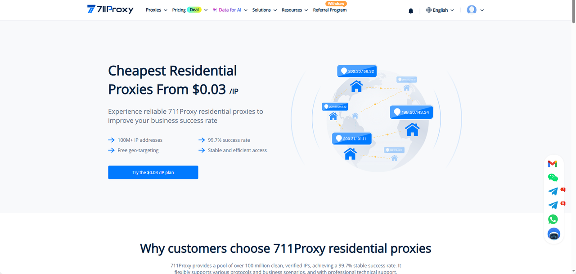Screen dimensions: 576x274
Task: Go to homepage via 711Proxy logo
Action: pos(110,9)
